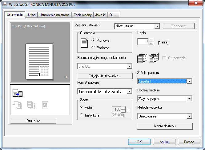Image resolution: width=205 pixels, height=150 pixels.
Task: Click the collated copies stack icon
Action: (154, 58)
